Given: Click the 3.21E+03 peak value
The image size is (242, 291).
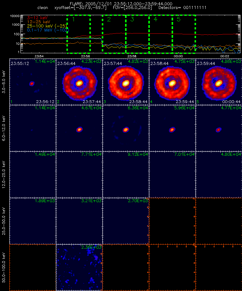Looking at the screenshot, I should 91,201.
